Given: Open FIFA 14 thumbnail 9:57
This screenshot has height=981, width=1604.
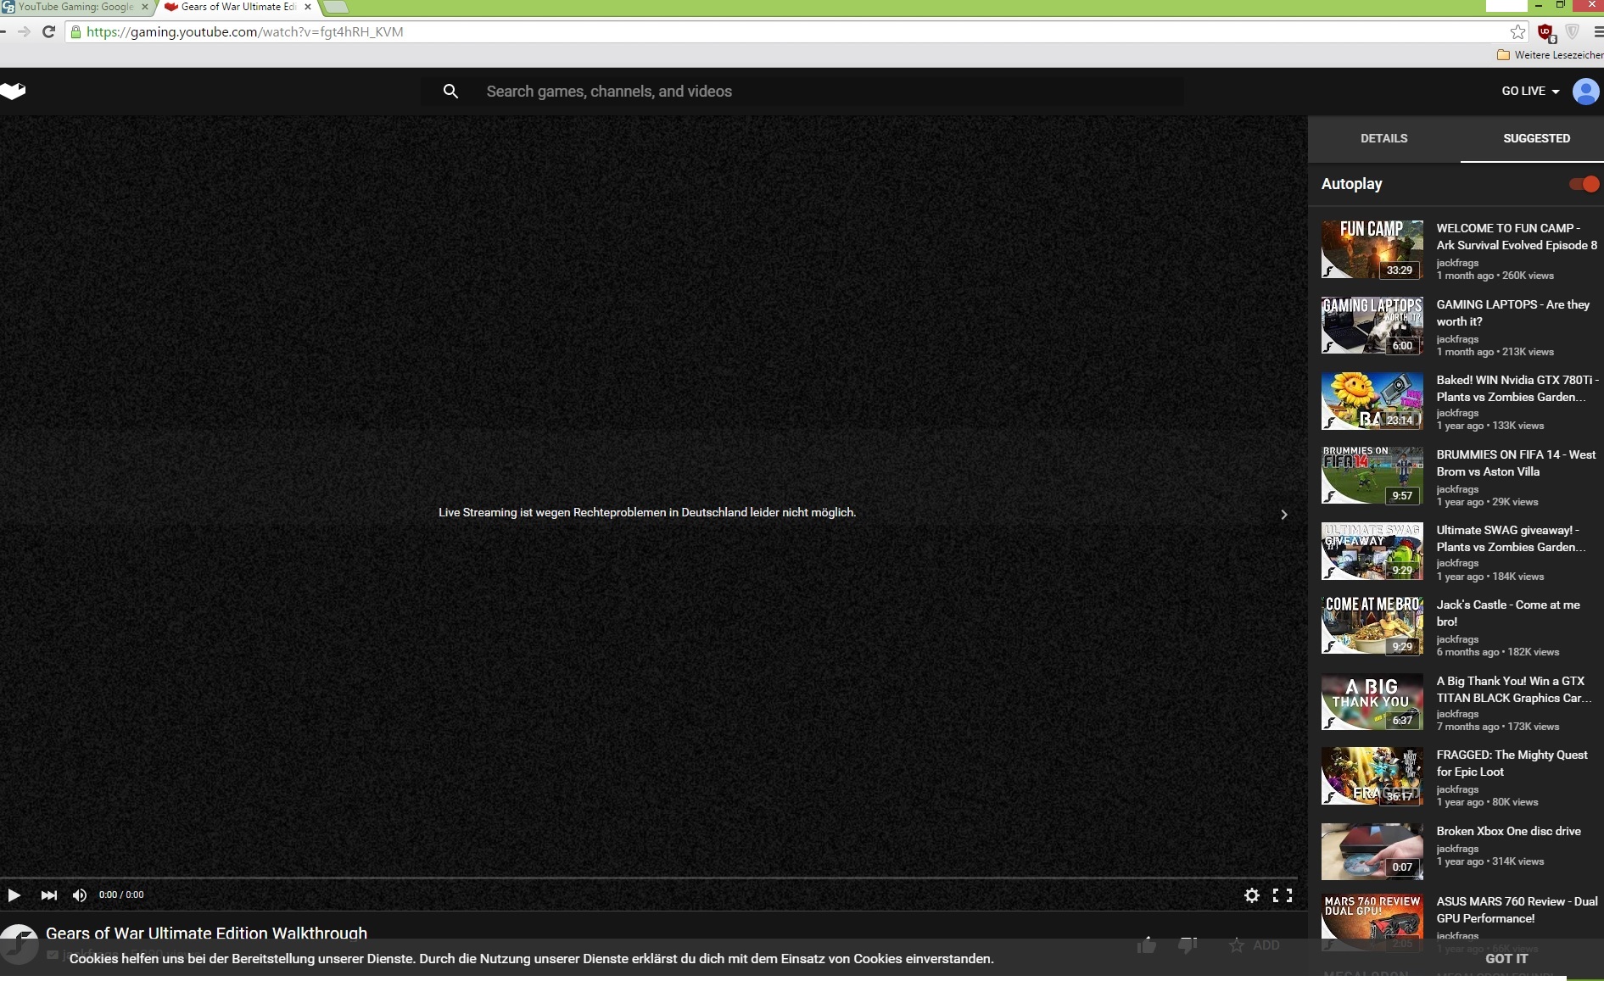Looking at the screenshot, I should 1372,476.
